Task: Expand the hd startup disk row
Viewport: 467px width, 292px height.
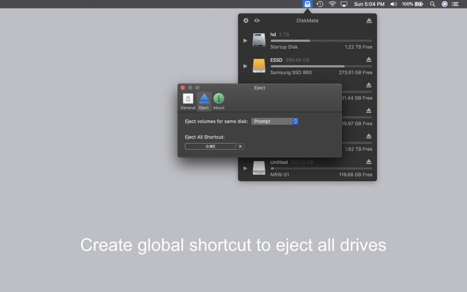Action: coord(245,40)
